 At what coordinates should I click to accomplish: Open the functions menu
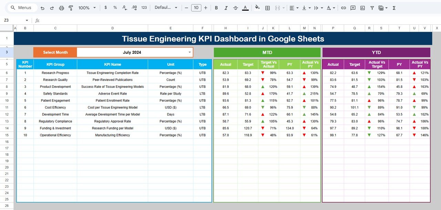(x=393, y=8)
